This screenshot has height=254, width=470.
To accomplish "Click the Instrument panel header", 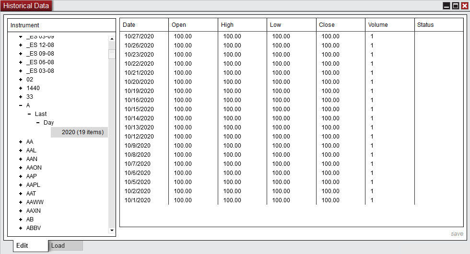I will click(62, 25).
